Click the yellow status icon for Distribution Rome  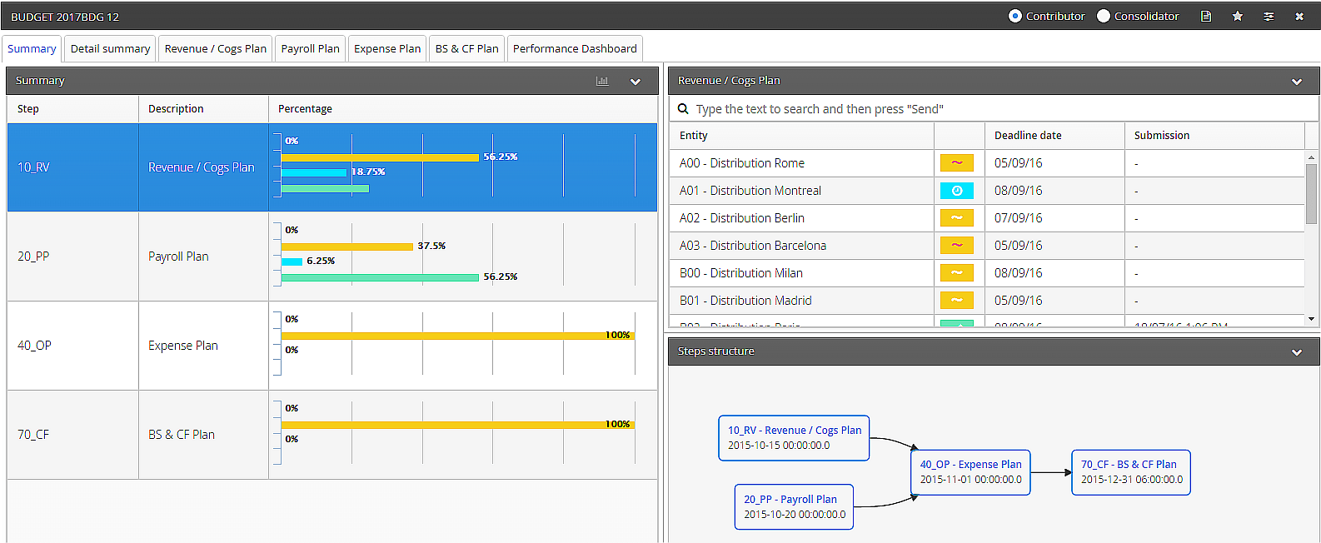click(957, 163)
